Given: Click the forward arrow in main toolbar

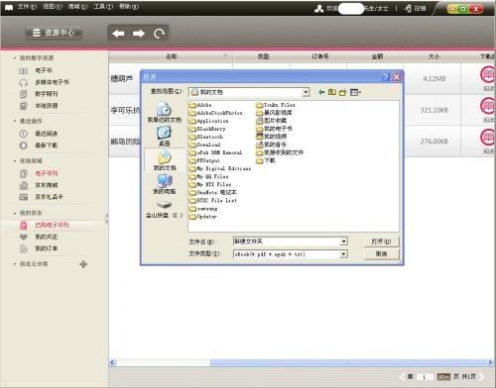Looking at the screenshot, I should pyautogui.click(x=139, y=34).
